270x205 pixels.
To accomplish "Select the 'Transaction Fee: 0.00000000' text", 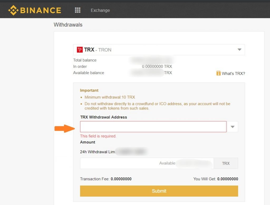I will [x=106, y=179].
